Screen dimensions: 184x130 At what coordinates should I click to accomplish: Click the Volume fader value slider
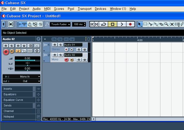coord(27,59)
